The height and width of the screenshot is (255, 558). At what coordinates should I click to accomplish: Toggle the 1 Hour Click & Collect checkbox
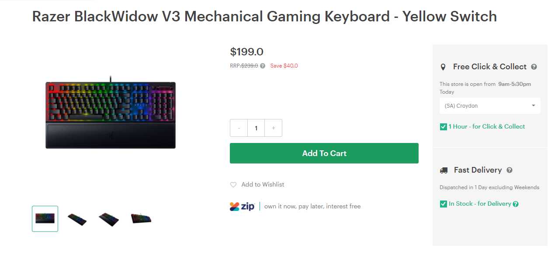(x=443, y=127)
